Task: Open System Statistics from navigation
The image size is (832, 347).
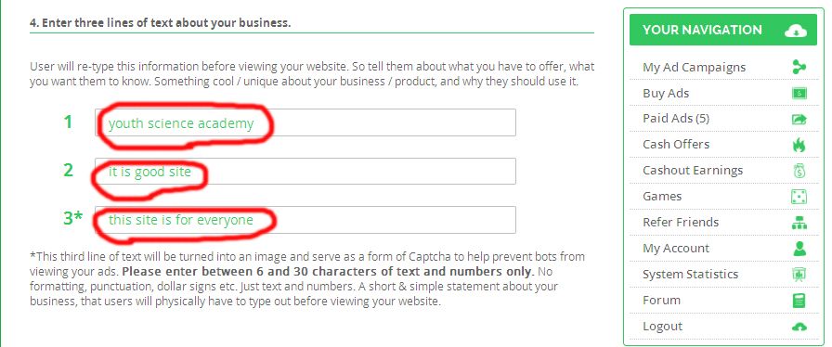Action: click(x=690, y=275)
